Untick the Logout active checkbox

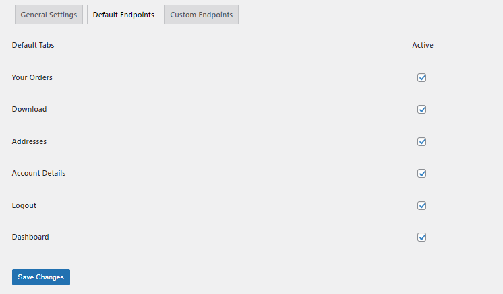point(422,205)
